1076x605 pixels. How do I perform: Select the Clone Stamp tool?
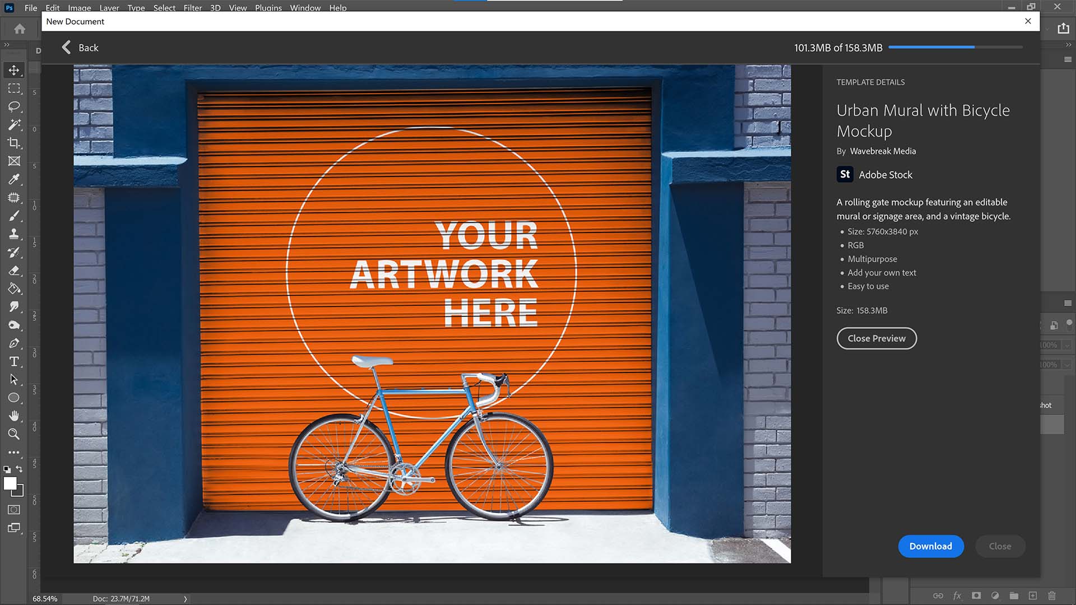[x=14, y=234]
